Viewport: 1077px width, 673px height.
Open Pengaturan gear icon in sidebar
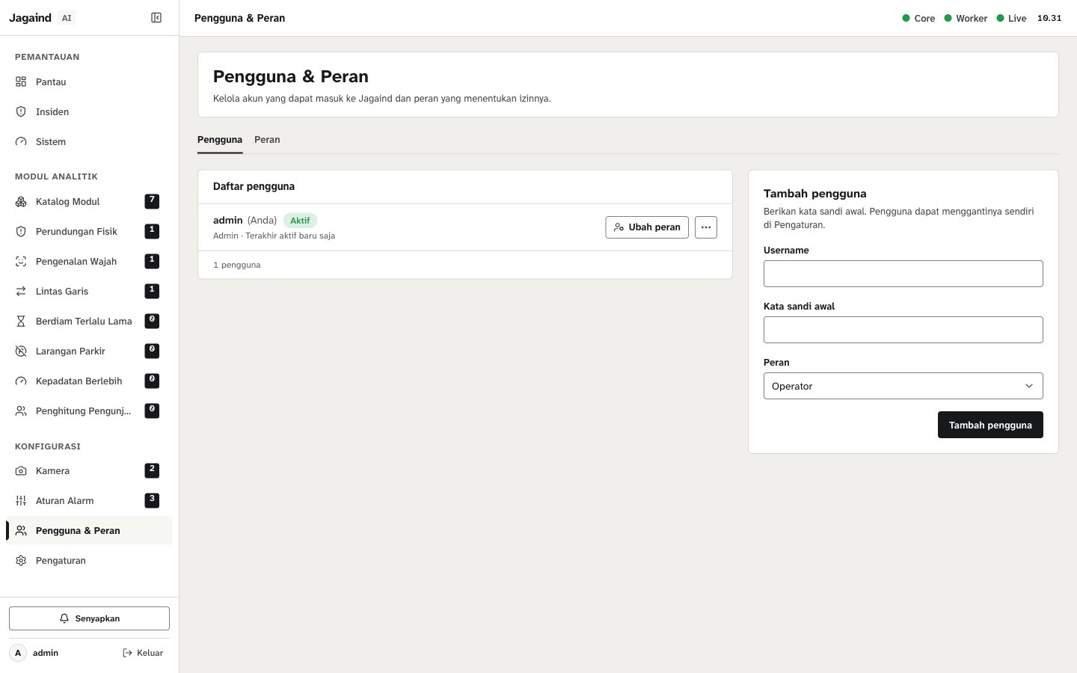pyautogui.click(x=21, y=560)
